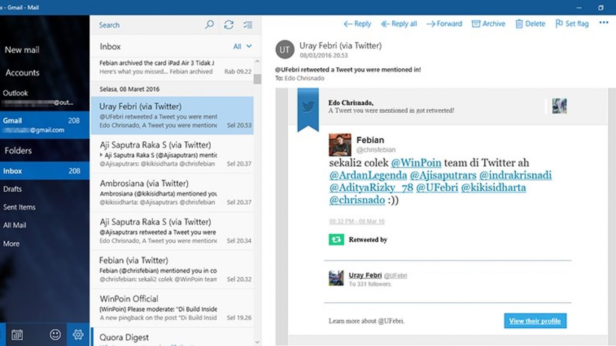Open Aji Saputra email from Sel 20.34
Screen dimensions: 616x346
[x=172, y=231]
